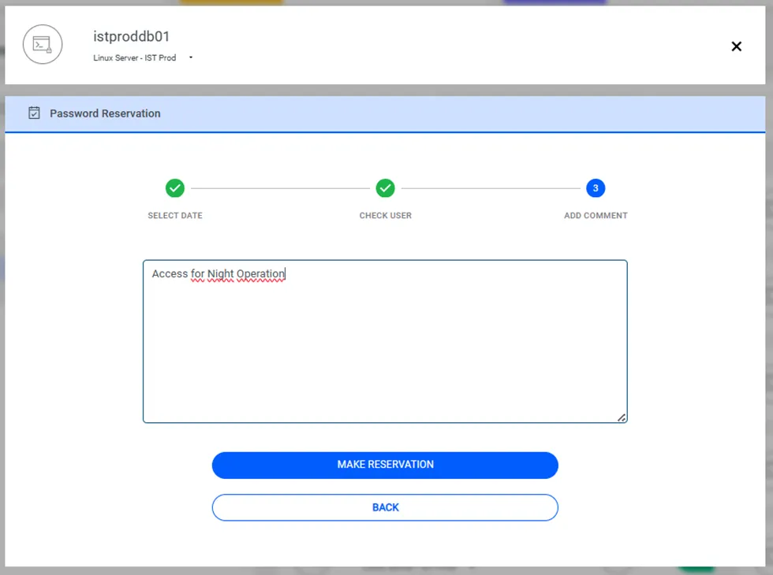The height and width of the screenshot is (575, 773).
Task: Click step 3 Add Comment circle
Action: coord(596,188)
